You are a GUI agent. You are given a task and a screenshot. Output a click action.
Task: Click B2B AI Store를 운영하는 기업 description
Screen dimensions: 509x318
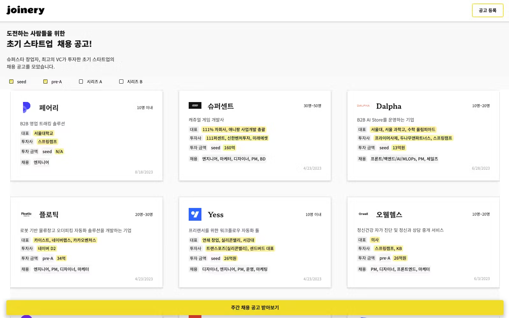click(386, 120)
